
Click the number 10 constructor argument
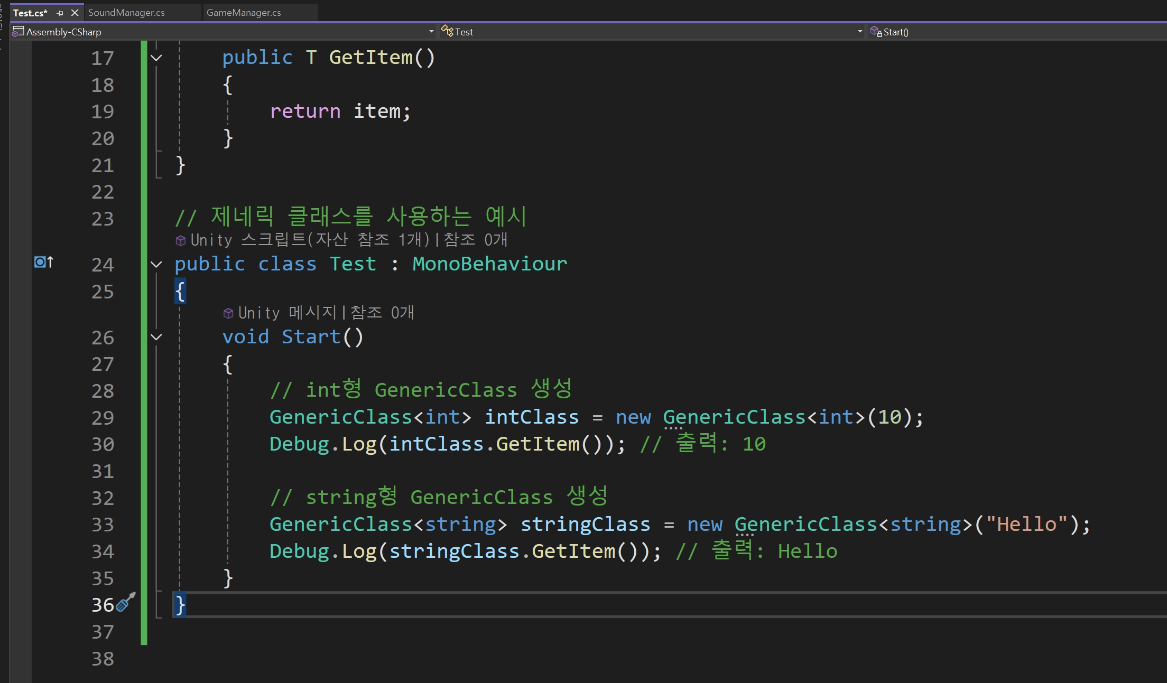(890, 417)
